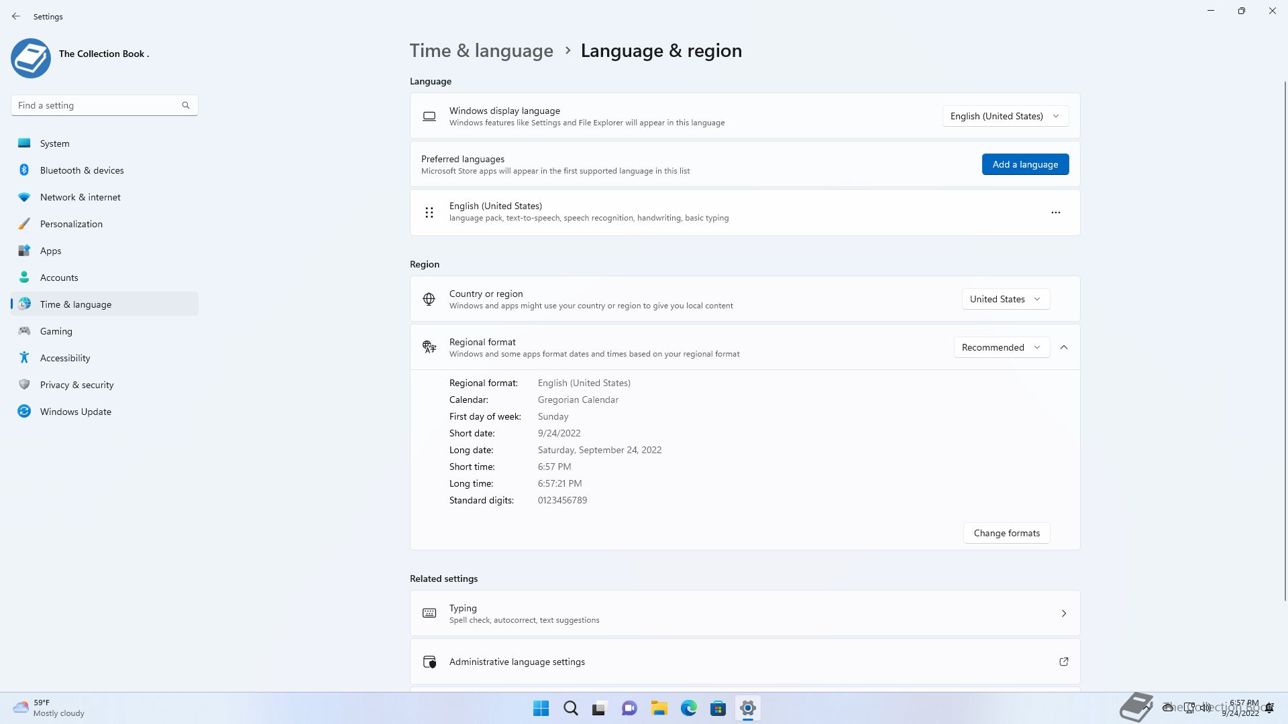This screenshot has height=724, width=1288.
Task: Go to Personalization settings
Action: 105,224
